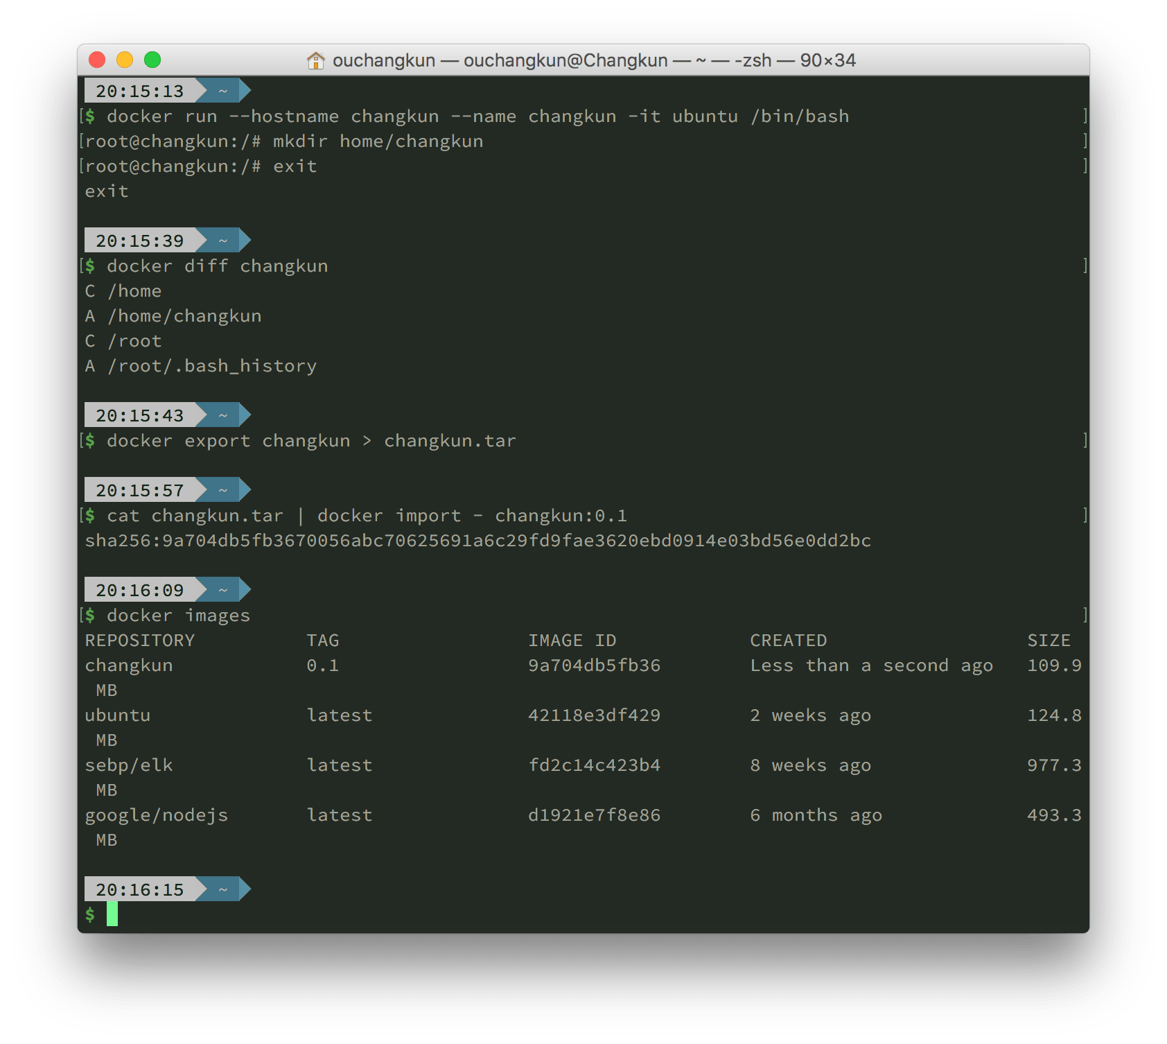The image size is (1167, 1044).
Task: Click the green zoom window button
Action: (x=152, y=60)
